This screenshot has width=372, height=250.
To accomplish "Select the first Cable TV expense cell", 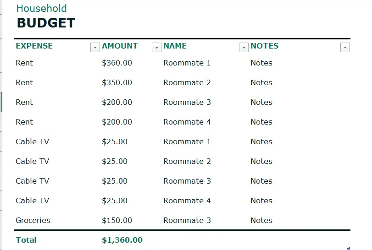I will coord(32,141).
